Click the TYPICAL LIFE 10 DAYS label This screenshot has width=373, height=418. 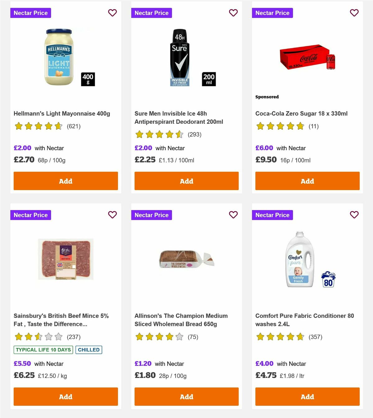click(x=43, y=350)
